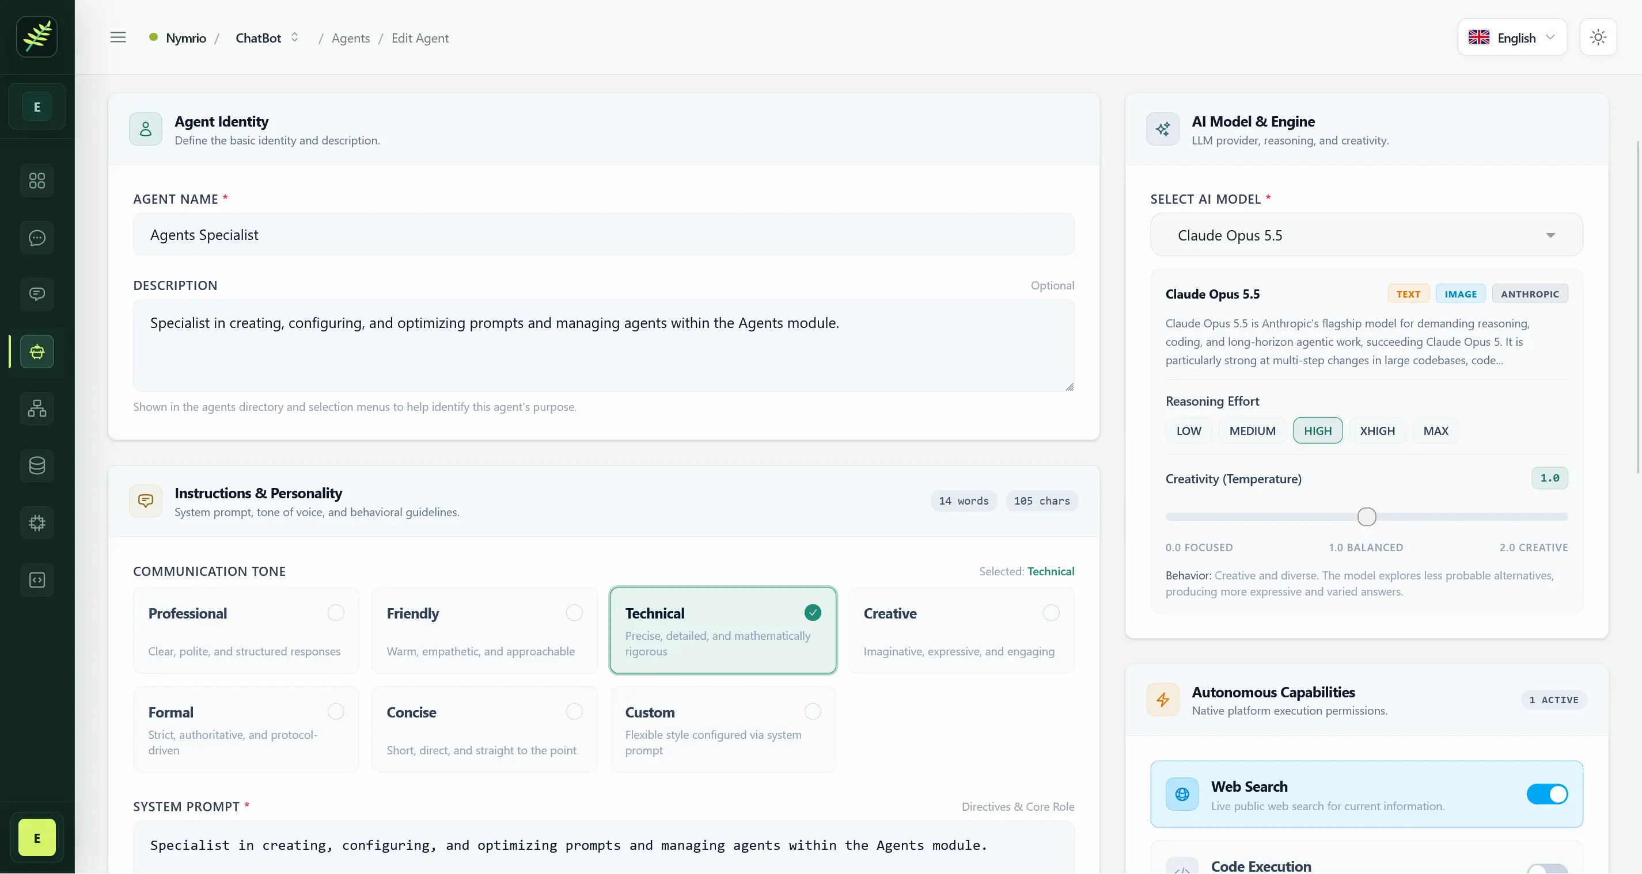Open the code brackets sidebar icon
This screenshot has height=874, width=1642.
click(37, 580)
